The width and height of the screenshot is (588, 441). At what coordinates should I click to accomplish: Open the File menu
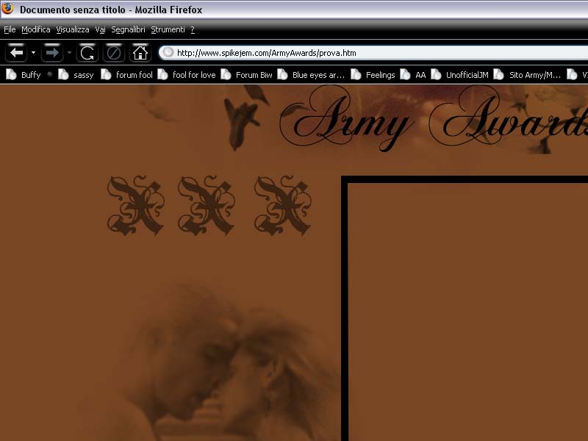click(10, 29)
